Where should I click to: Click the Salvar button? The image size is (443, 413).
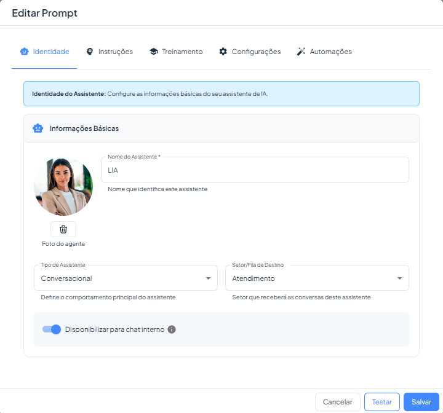pyautogui.click(x=421, y=402)
